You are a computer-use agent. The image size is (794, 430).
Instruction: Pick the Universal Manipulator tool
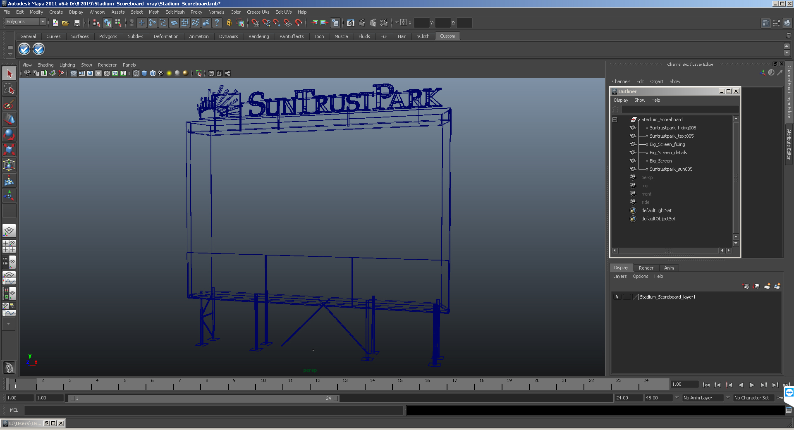[x=9, y=165]
